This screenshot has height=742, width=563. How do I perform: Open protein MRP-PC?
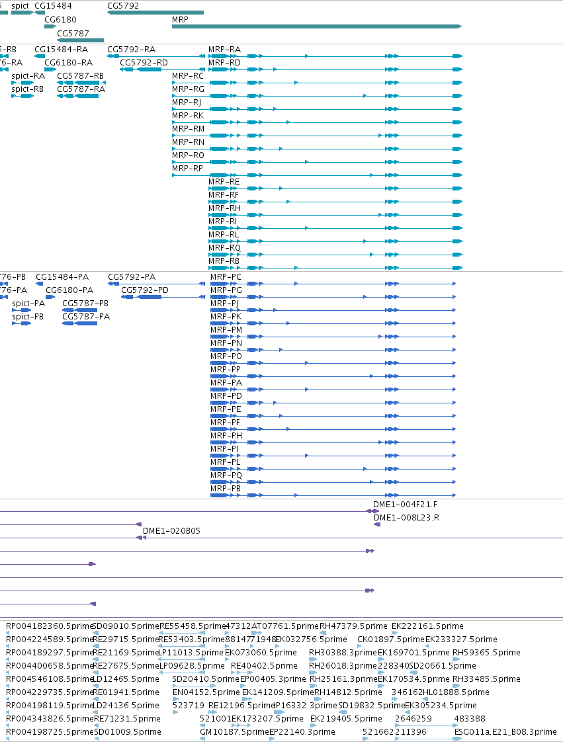[x=226, y=277]
